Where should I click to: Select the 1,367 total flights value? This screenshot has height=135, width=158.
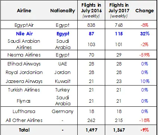pos(119,130)
